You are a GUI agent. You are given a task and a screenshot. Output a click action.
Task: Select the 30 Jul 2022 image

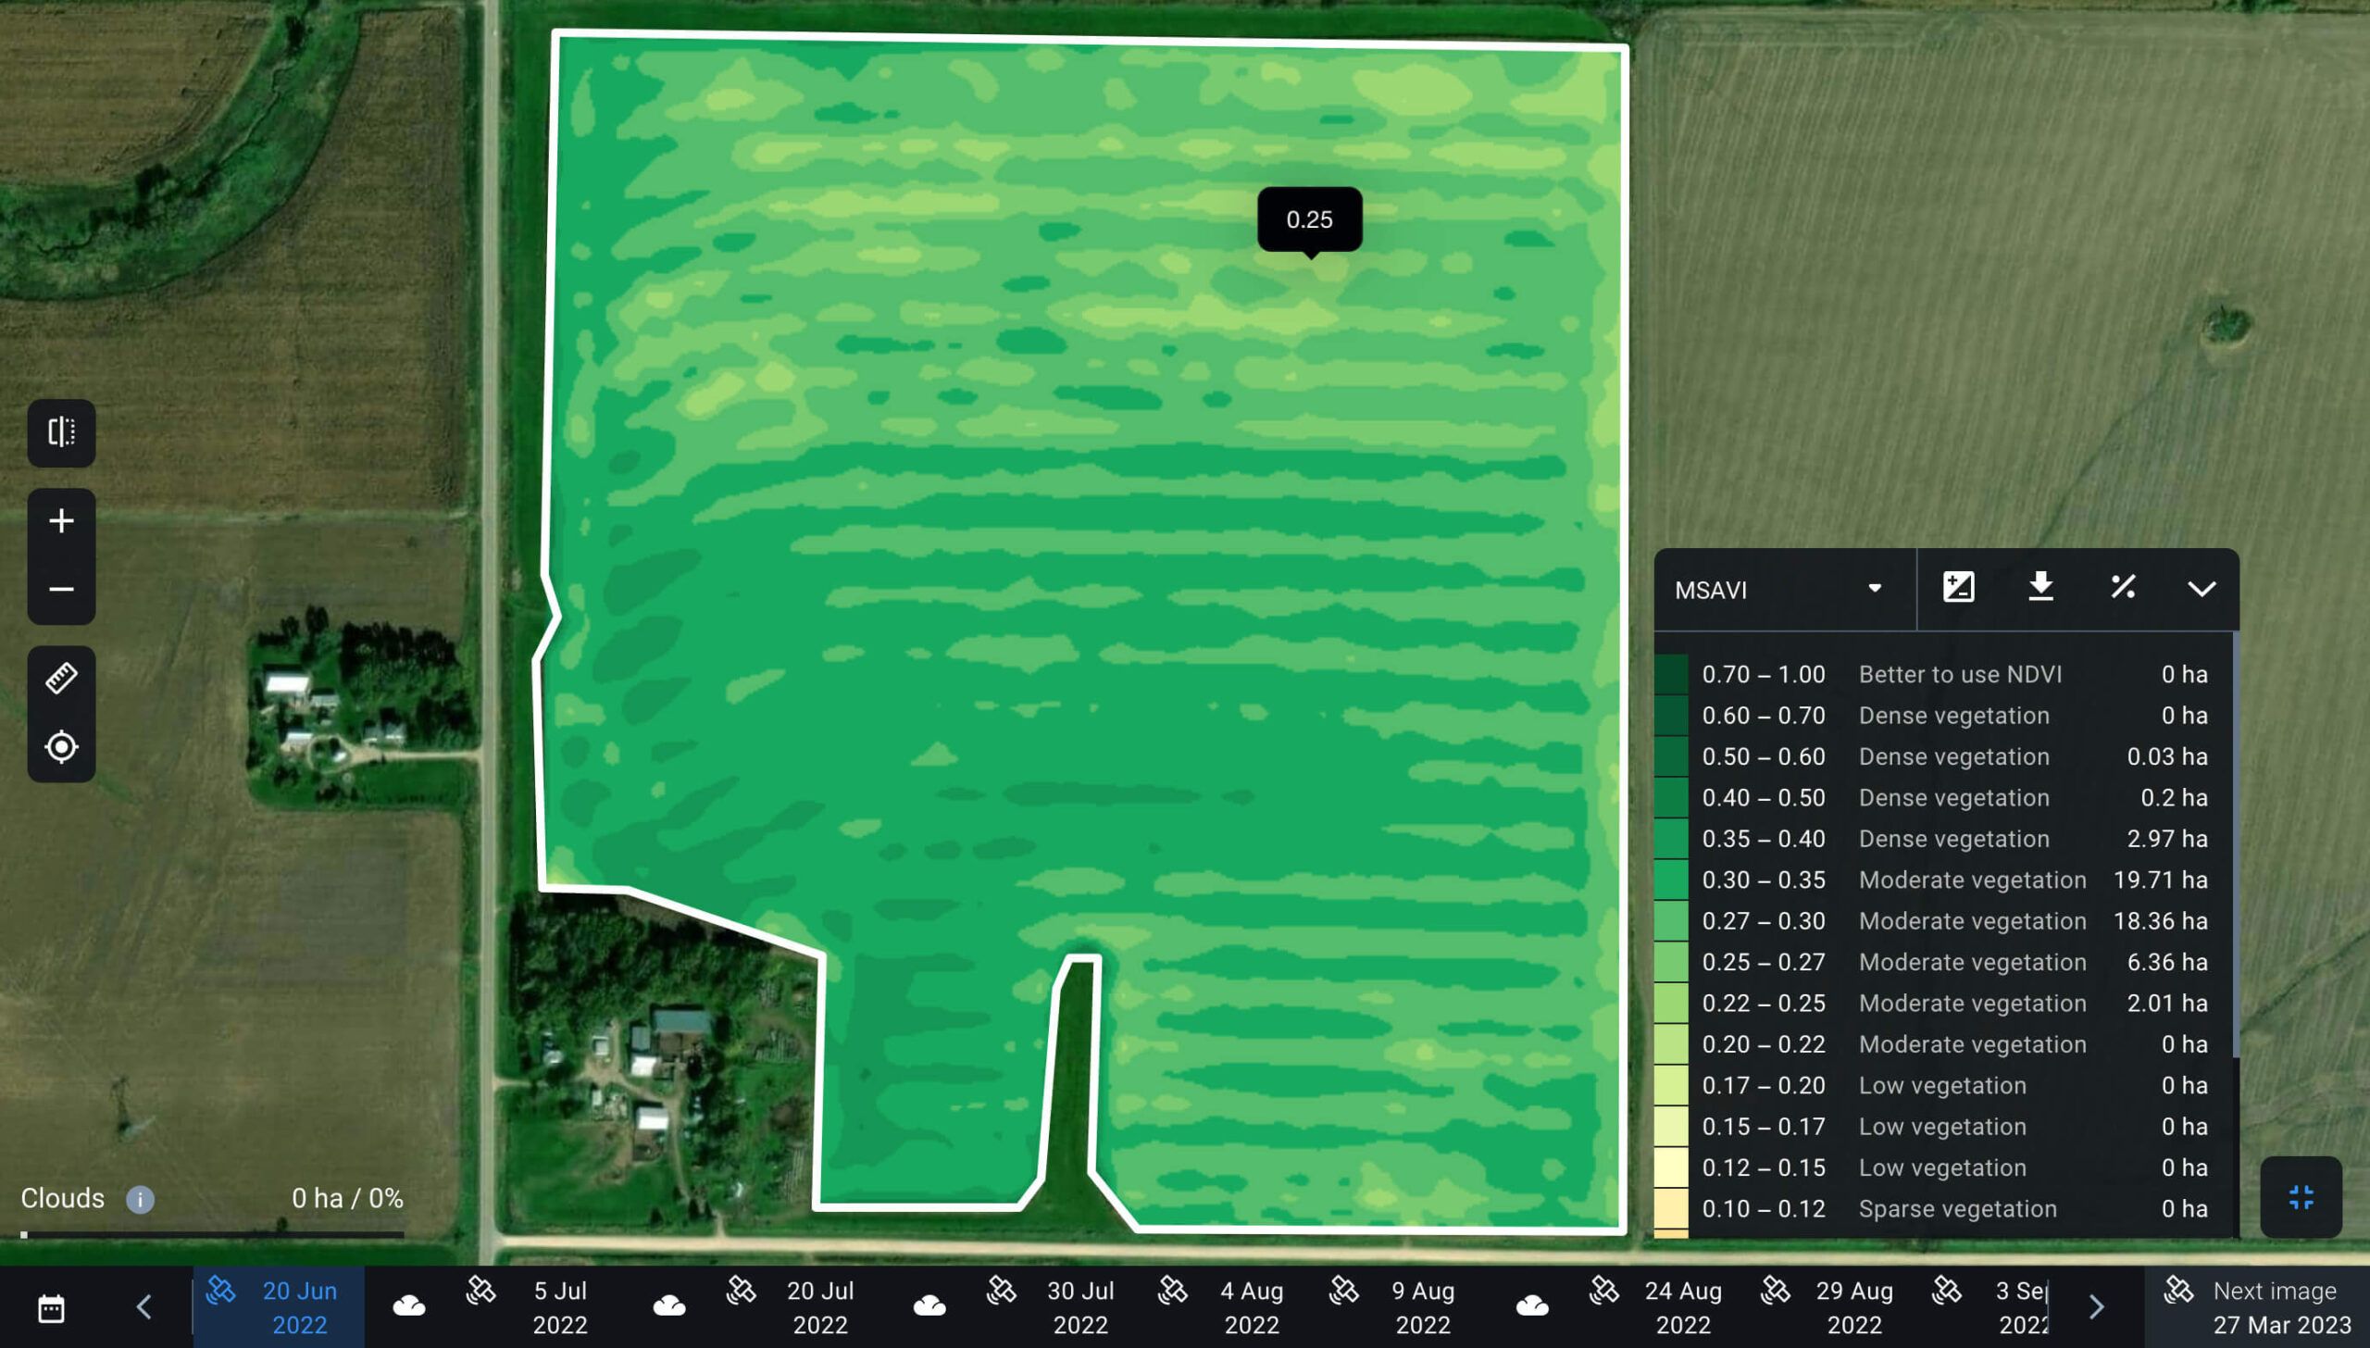coord(1049,1307)
